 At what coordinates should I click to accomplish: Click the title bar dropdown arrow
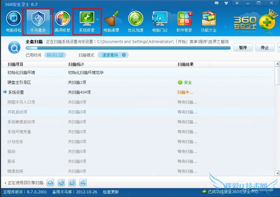pyautogui.click(x=237, y=3)
